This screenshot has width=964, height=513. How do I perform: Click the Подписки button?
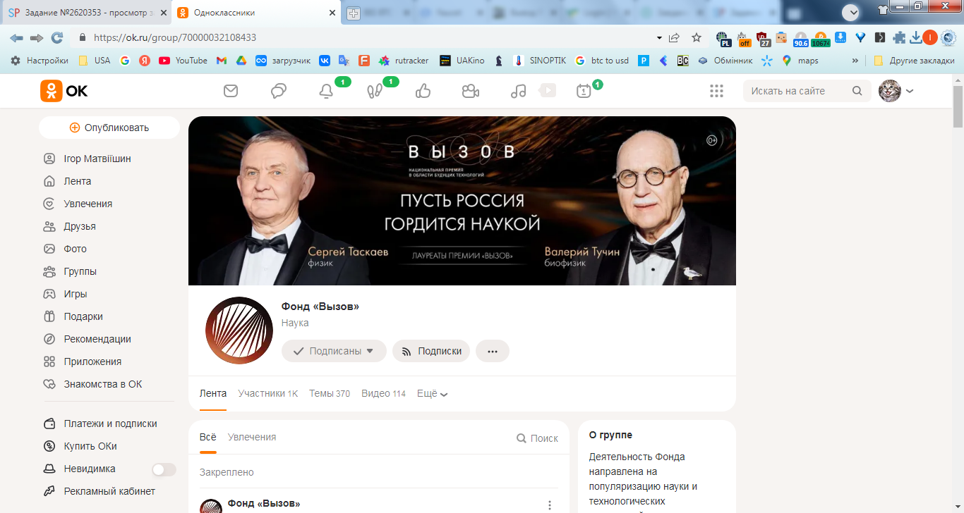point(431,351)
